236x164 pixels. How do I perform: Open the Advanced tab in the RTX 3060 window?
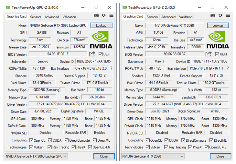52,17
